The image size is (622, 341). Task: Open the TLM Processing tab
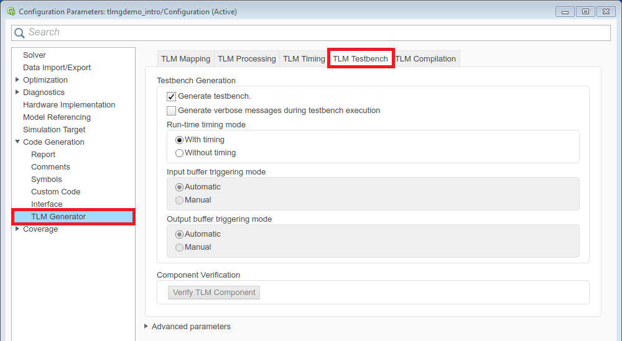246,59
